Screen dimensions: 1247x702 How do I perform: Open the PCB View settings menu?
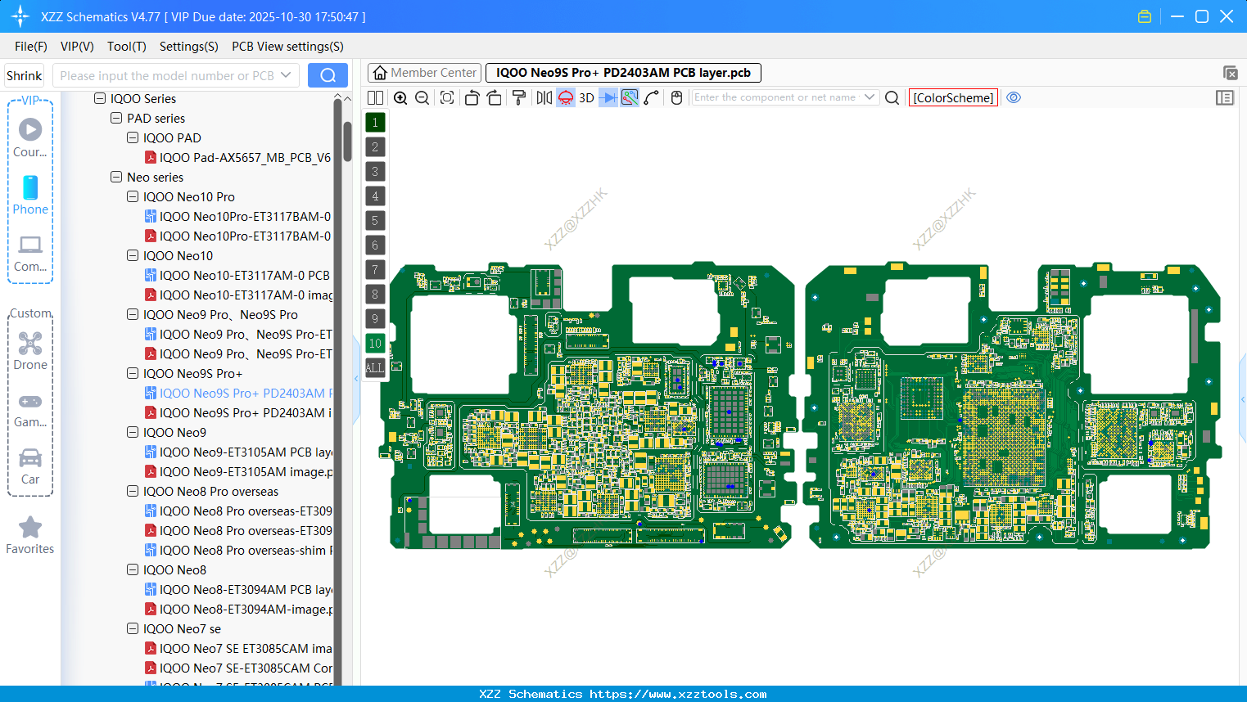point(287,47)
